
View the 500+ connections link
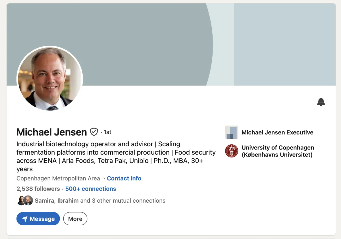click(91, 189)
